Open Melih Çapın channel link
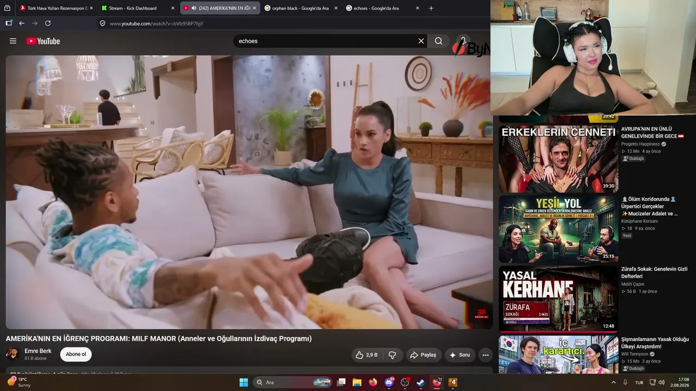The width and height of the screenshot is (696, 391). (x=632, y=284)
